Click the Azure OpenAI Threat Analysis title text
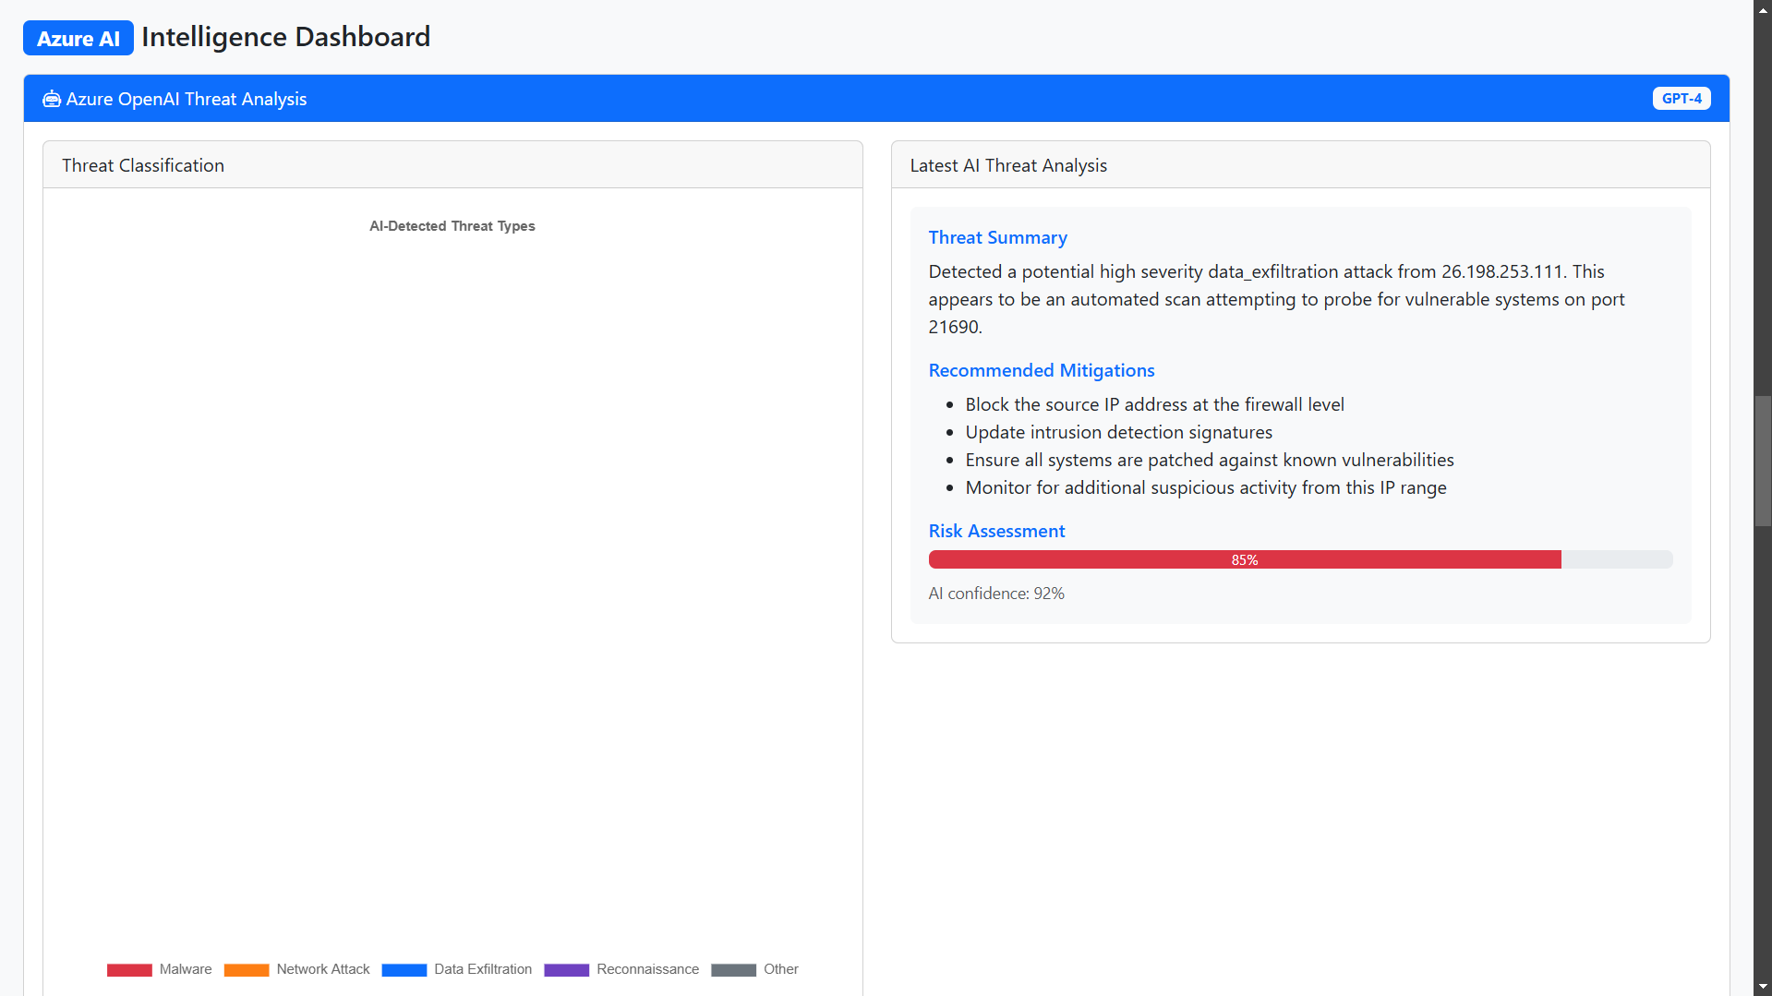This screenshot has width=1772, height=996. 187,99
